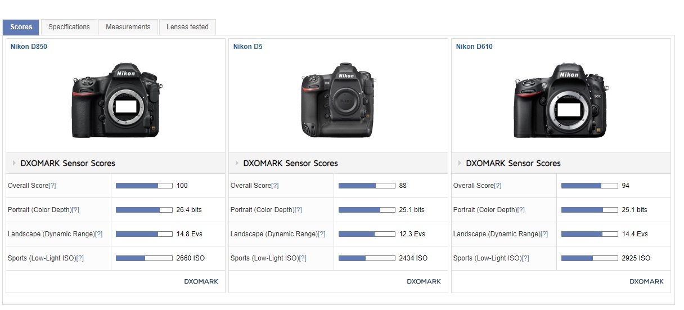Open Landscape Dynamic Range help [?] for D610
Image resolution: width=684 pixels, height=310 pixels.
(x=544, y=234)
